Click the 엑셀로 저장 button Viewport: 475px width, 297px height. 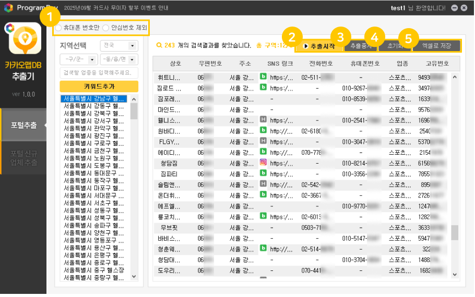(x=436, y=46)
